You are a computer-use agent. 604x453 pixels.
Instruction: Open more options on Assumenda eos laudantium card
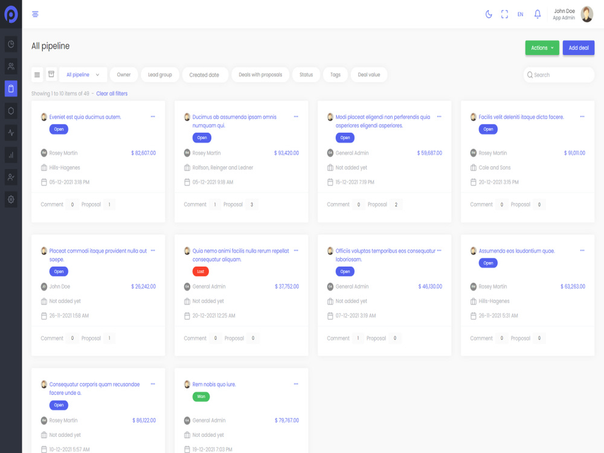582,251
